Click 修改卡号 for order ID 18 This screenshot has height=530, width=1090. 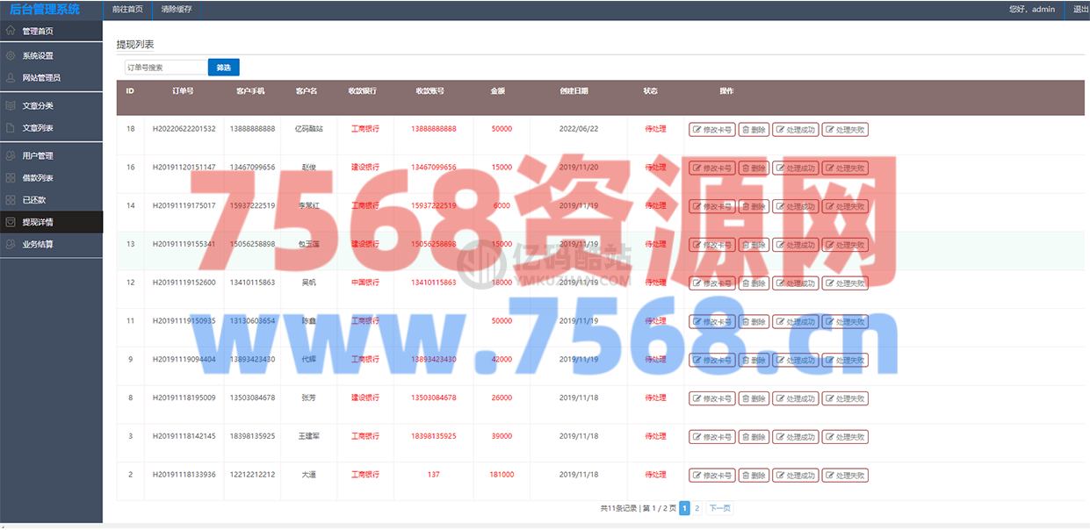point(711,129)
